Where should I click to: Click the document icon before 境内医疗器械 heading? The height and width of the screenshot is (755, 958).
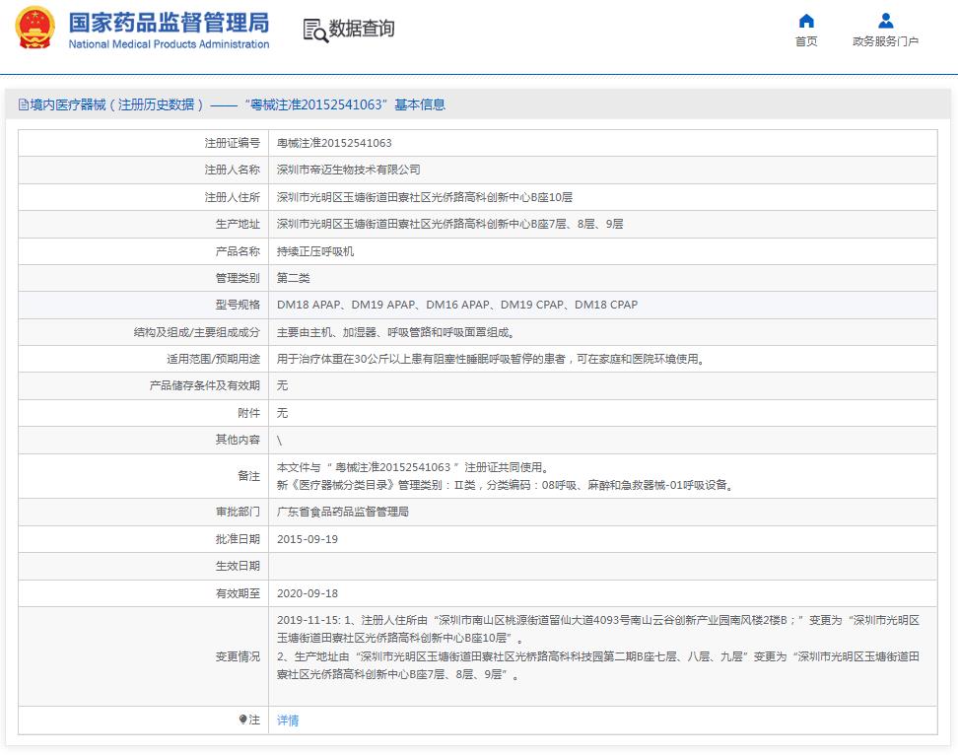point(23,104)
